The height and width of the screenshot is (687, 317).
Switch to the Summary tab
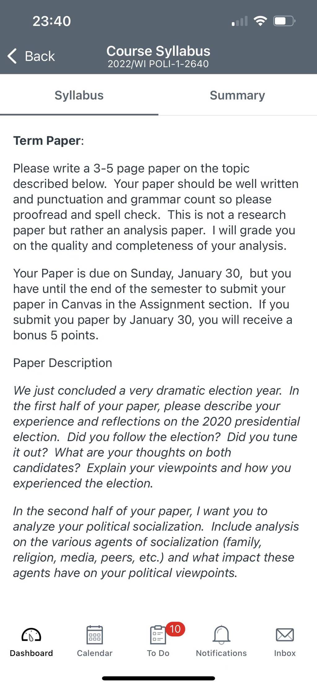coord(237,95)
